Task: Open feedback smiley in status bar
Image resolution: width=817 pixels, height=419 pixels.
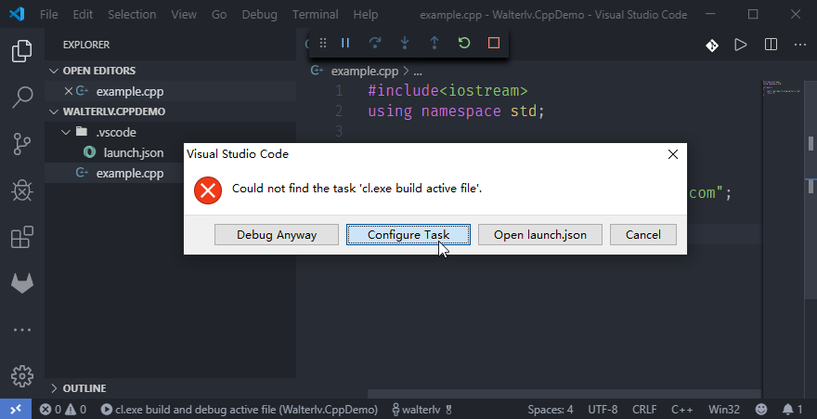Action: click(x=761, y=410)
